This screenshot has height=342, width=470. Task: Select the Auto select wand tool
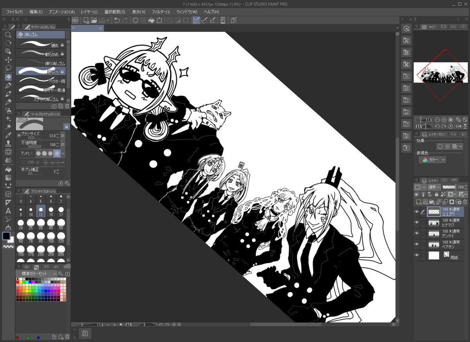(8, 127)
